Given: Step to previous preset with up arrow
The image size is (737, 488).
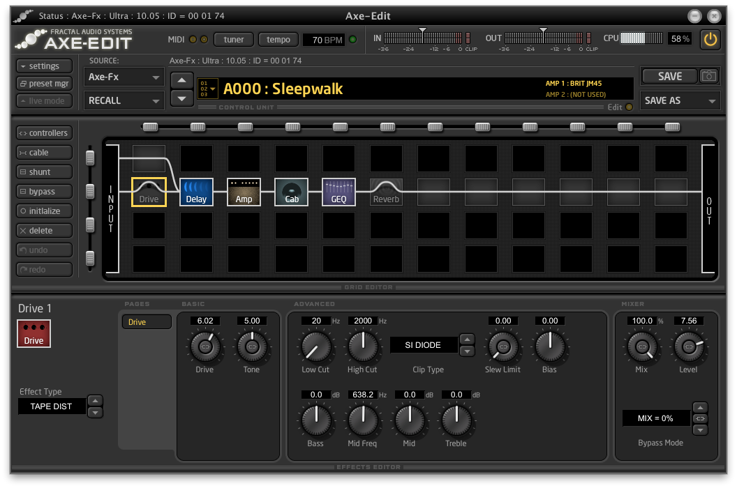Looking at the screenshot, I should coord(181,80).
